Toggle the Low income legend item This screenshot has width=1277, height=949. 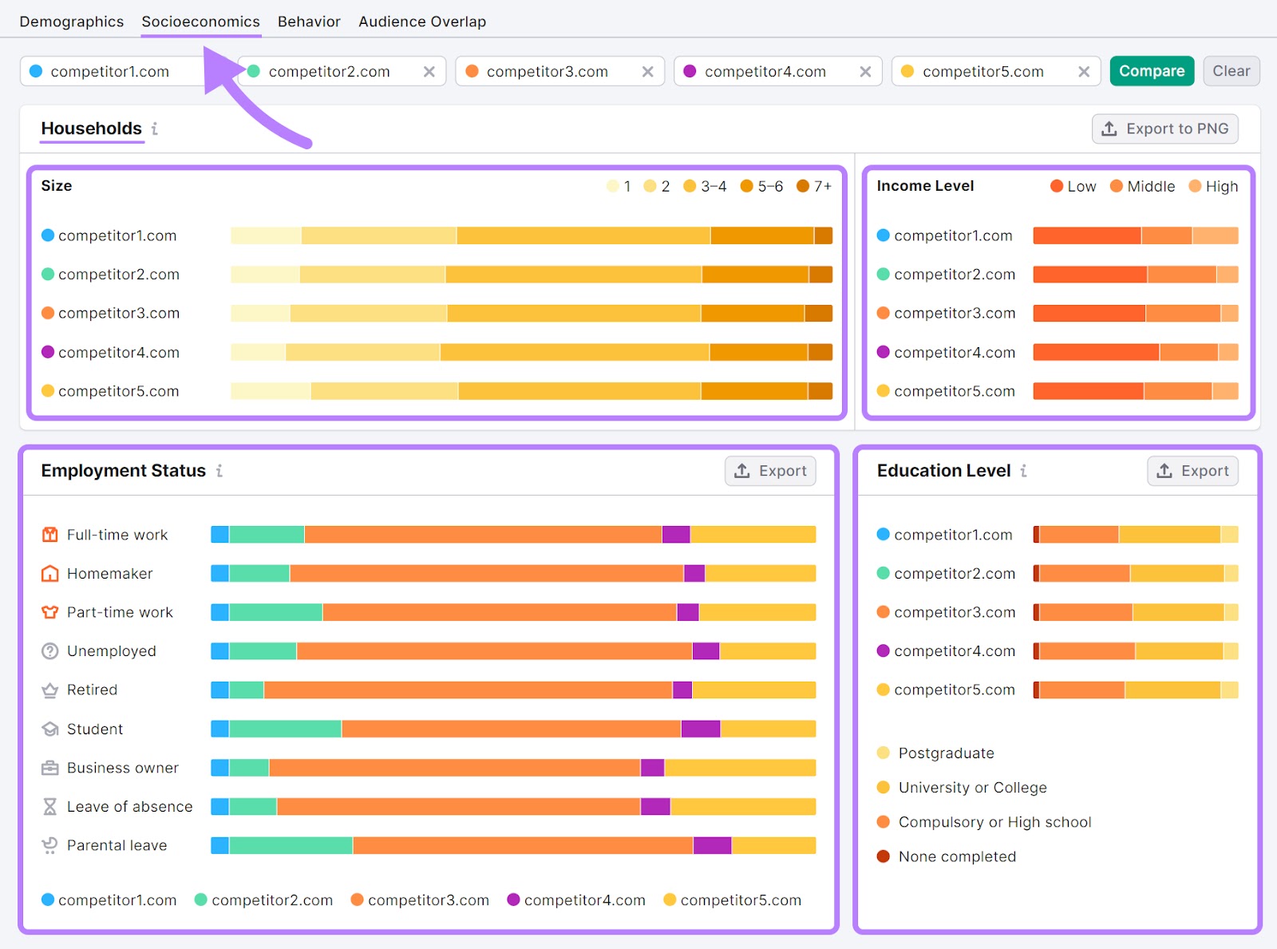tap(1073, 186)
